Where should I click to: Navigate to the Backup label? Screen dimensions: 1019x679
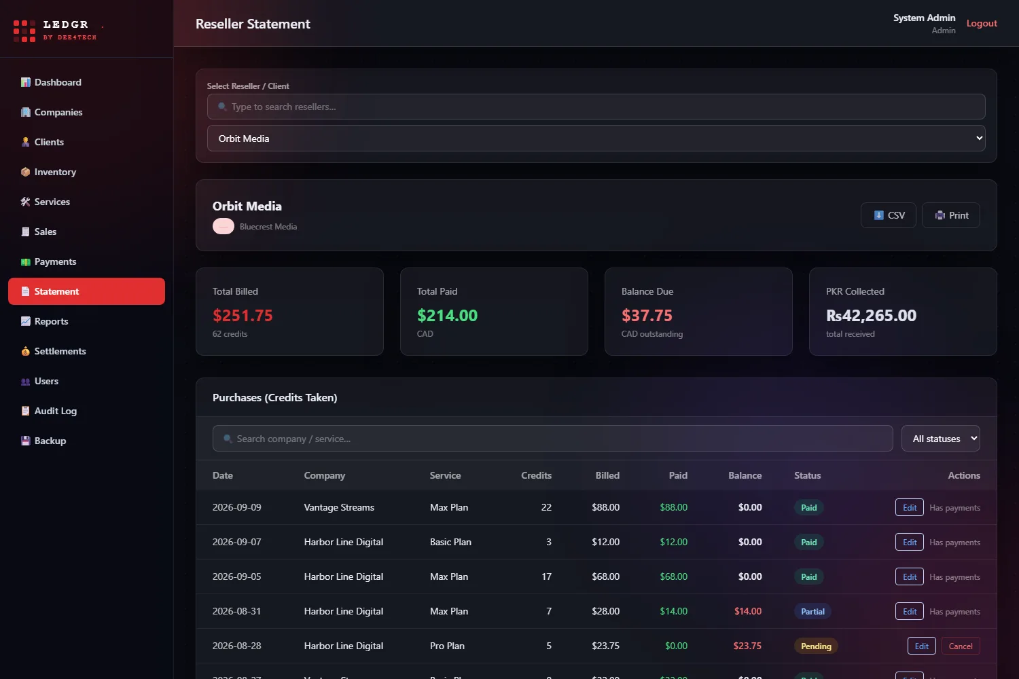coord(50,441)
